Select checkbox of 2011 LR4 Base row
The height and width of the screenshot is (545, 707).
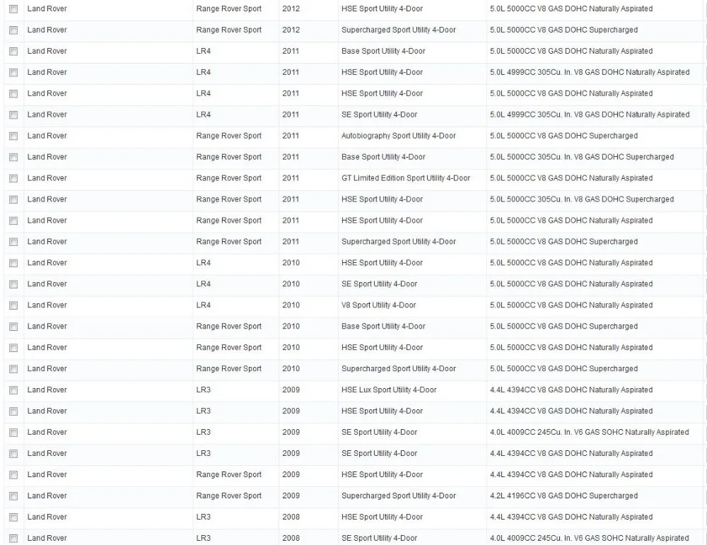point(13,52)
